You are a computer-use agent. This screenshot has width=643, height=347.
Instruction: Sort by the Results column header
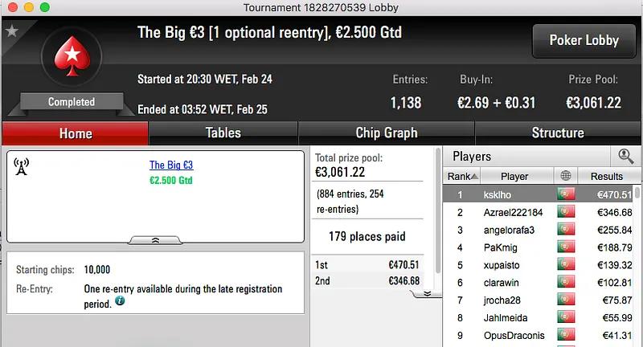(606, 177)
